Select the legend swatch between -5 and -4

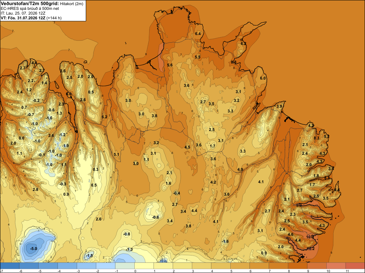pos(48,266)
